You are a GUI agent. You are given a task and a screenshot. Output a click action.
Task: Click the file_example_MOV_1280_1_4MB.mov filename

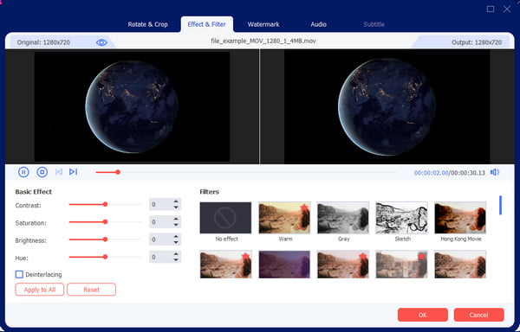coord(263,41)
